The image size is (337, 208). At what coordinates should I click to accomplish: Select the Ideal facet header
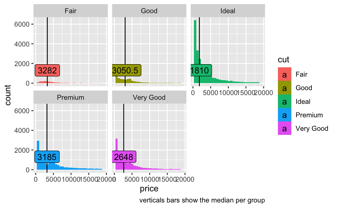228,11
